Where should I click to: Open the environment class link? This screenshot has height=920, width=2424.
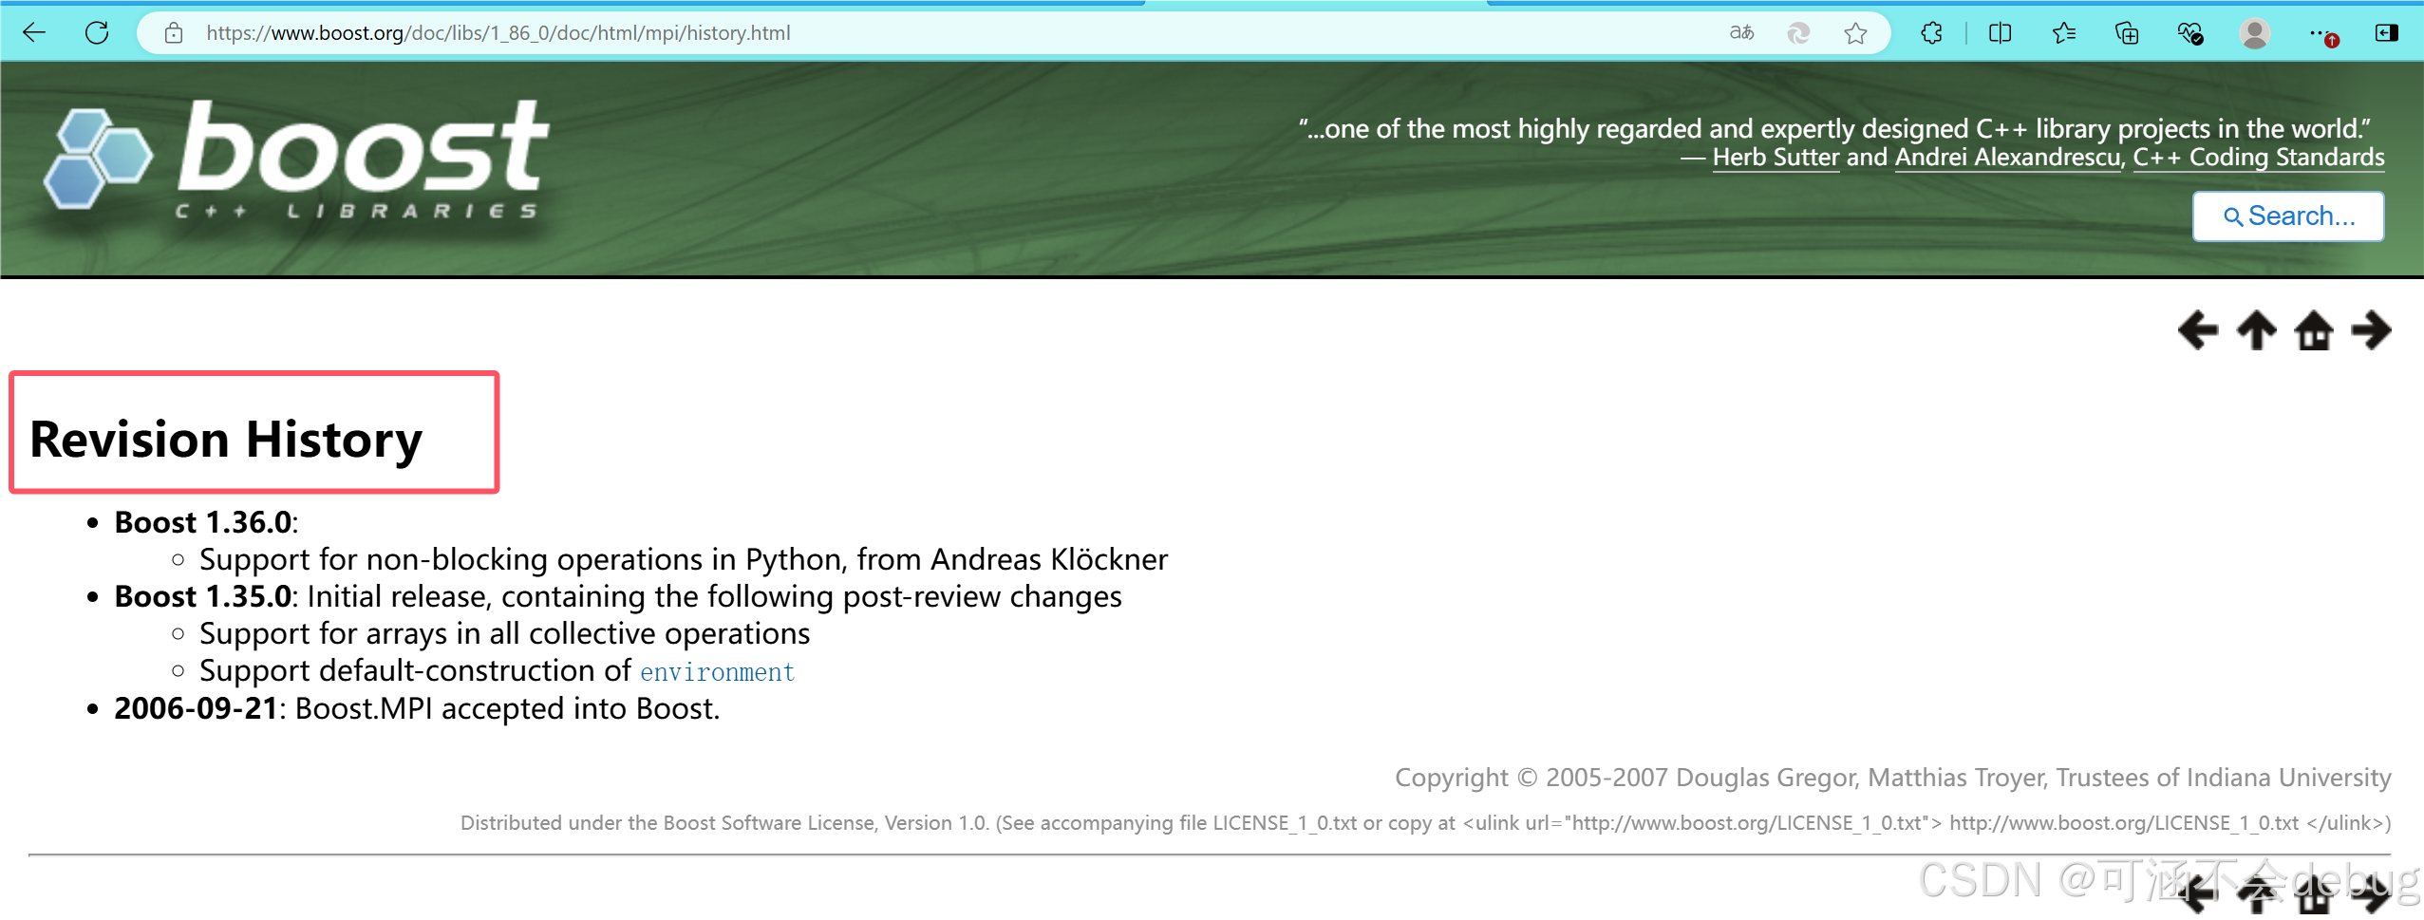717,672
